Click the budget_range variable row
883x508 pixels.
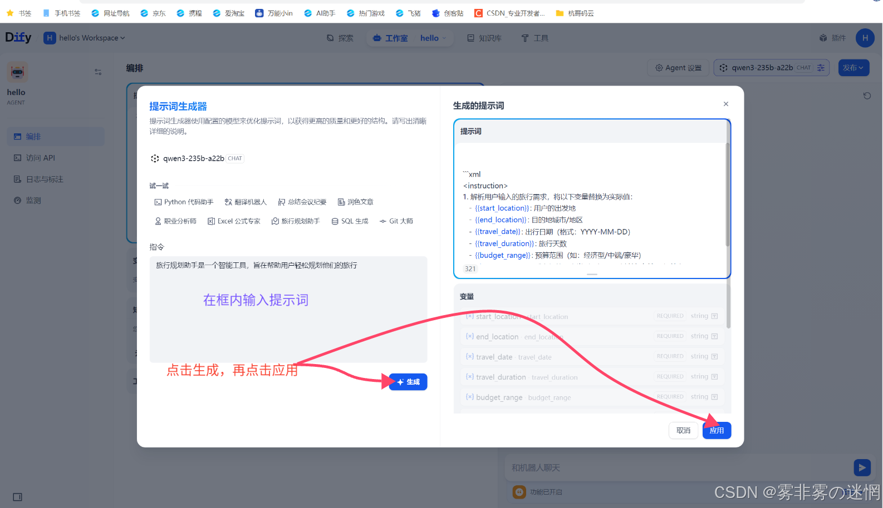[592, 397]
